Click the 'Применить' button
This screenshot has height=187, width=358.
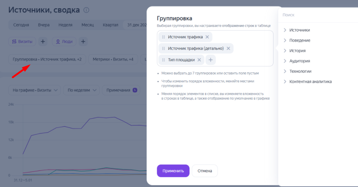173,171
